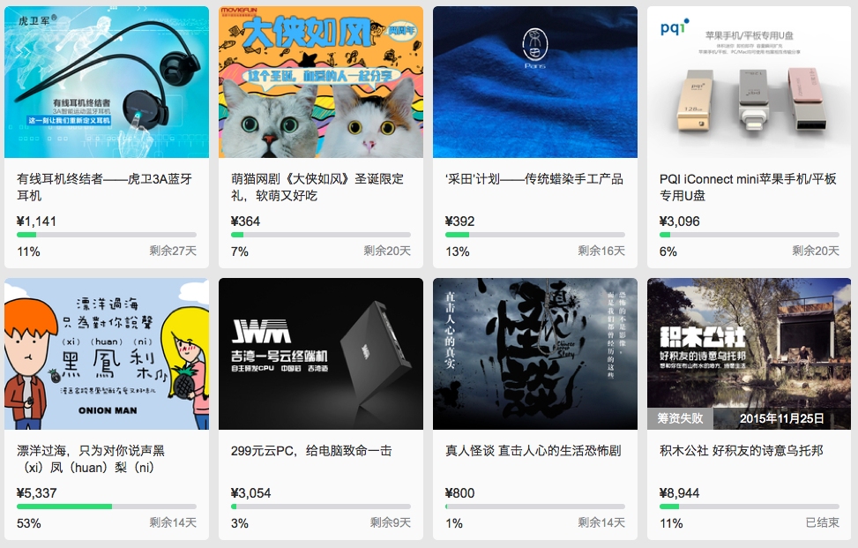Click the ¥8,944 amount on 积木公社 card
Viewport: 858px width, 548px height.
[680, 493]
